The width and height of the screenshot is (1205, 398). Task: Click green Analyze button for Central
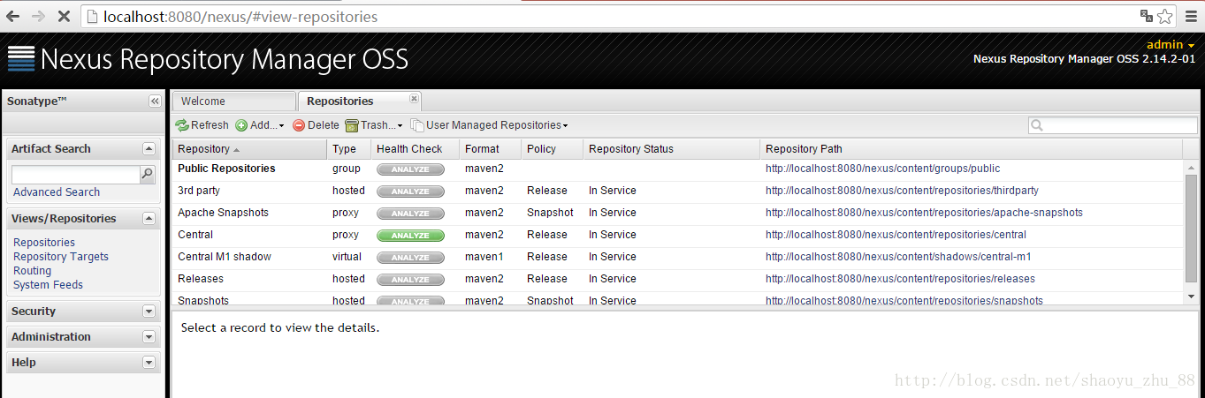[410, 236]
